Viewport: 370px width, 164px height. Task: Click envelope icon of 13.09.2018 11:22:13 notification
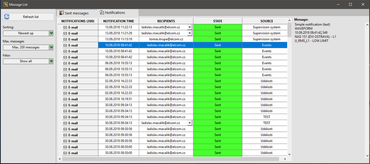(x=65, y=27)
